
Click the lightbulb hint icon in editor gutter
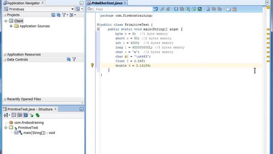pyautogui.click(x=92, y=65)
